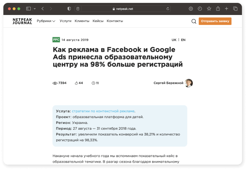Open the Услуги menu item

click(x=65, y=21)
